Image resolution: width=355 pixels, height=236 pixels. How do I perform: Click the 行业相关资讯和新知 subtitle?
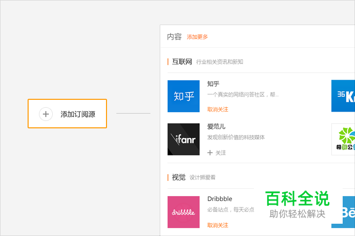219,62
